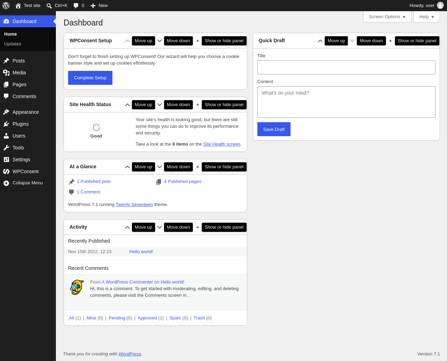Expand the Screen Options dropdown

[x=387, y=17]
